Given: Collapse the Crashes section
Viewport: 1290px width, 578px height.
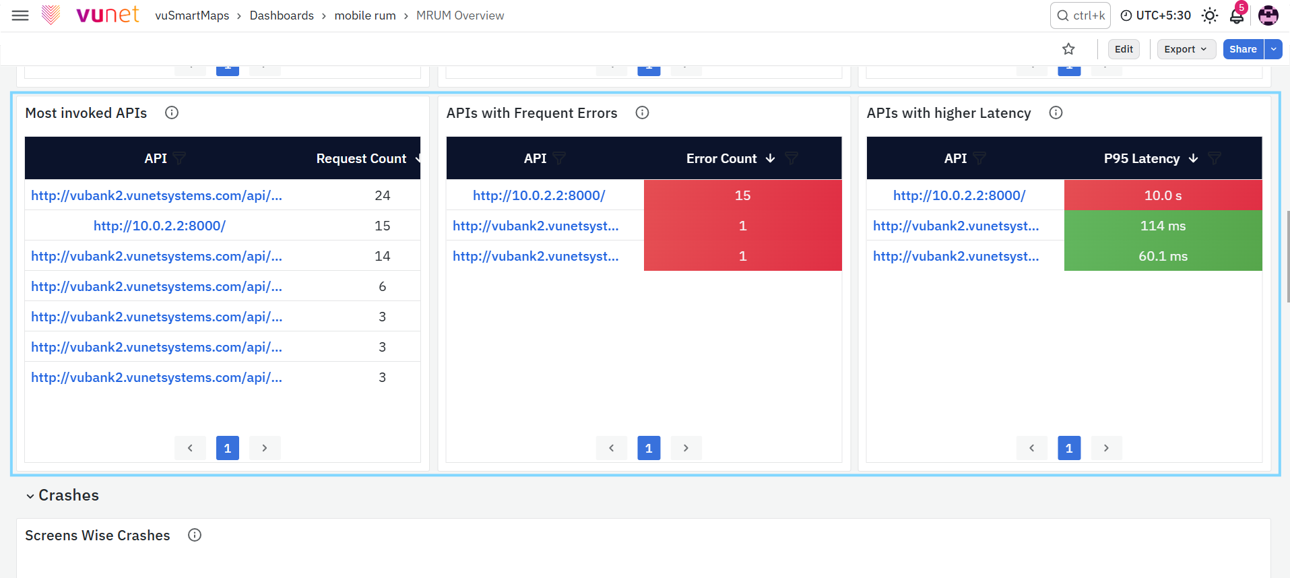Looking at the screenshot, I should pyautogui.click(x=30, y=496).
